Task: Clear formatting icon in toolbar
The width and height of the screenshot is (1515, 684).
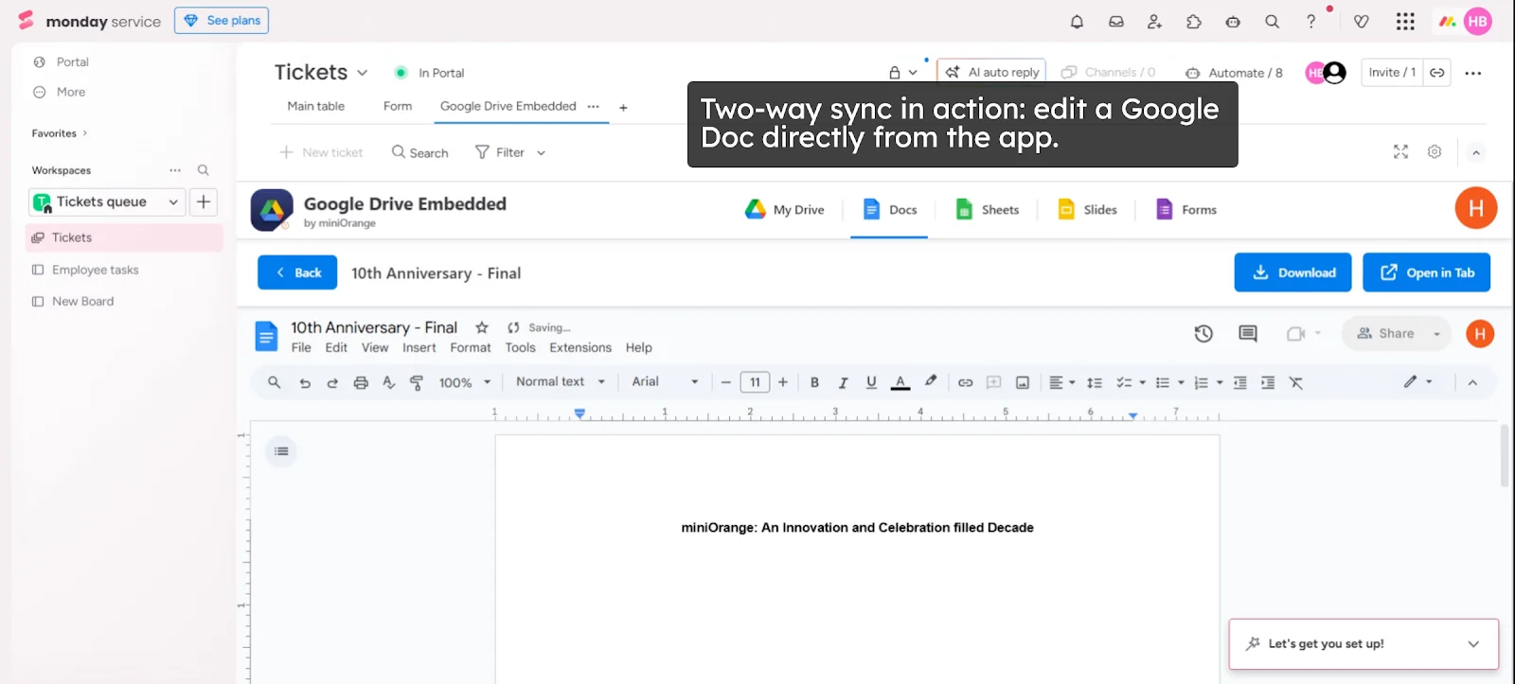Action: pyautogui.click(x=1296, y=383)
